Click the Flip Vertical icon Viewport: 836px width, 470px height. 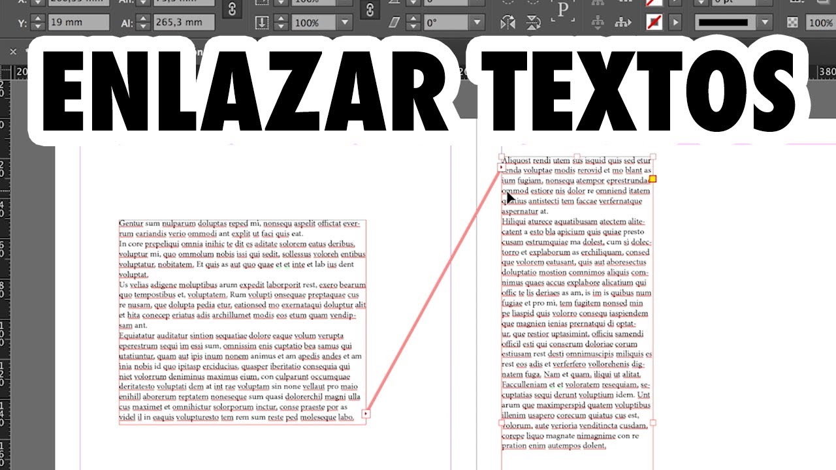[533, 23]
